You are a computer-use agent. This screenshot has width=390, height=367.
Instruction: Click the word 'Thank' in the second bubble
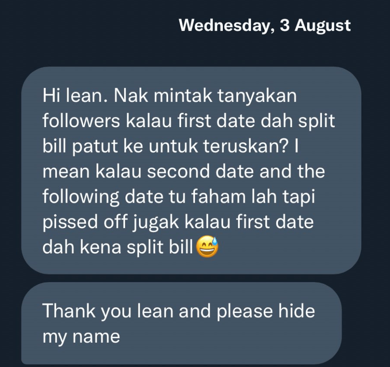[69, 311]
